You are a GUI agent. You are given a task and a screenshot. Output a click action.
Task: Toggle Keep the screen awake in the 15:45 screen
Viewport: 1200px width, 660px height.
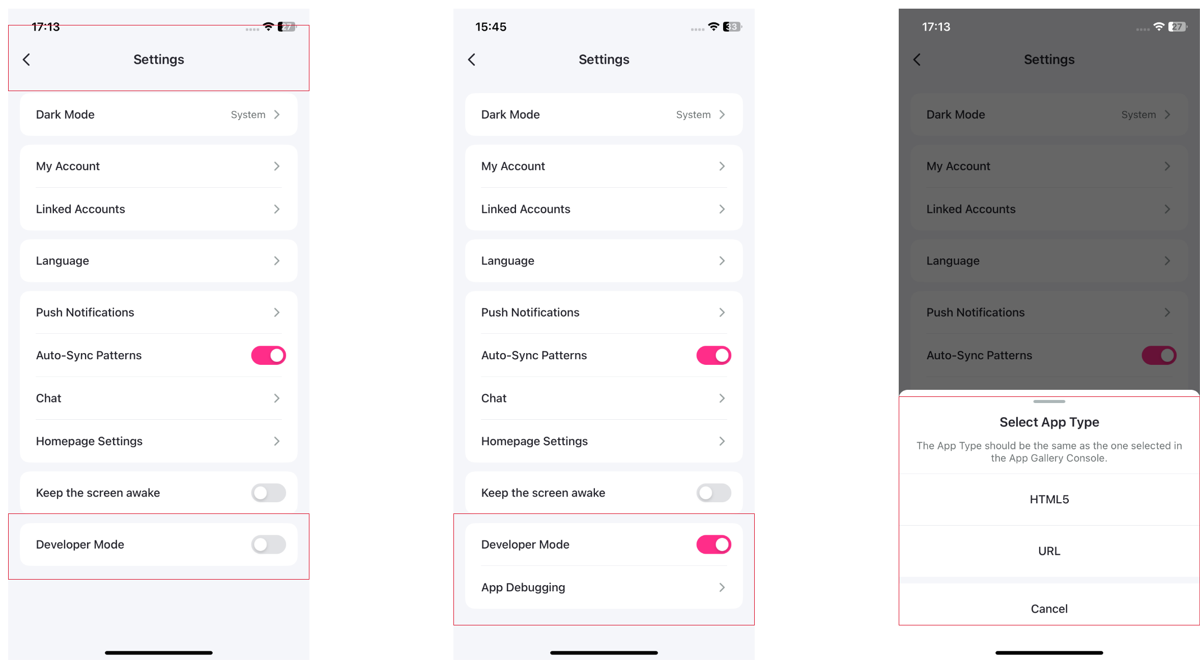click(713, 493)
